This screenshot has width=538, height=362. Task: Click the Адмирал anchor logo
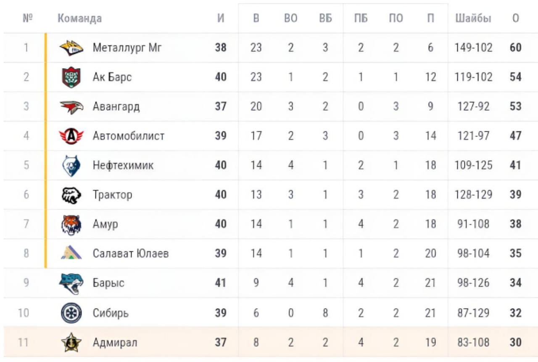(71, 343)
